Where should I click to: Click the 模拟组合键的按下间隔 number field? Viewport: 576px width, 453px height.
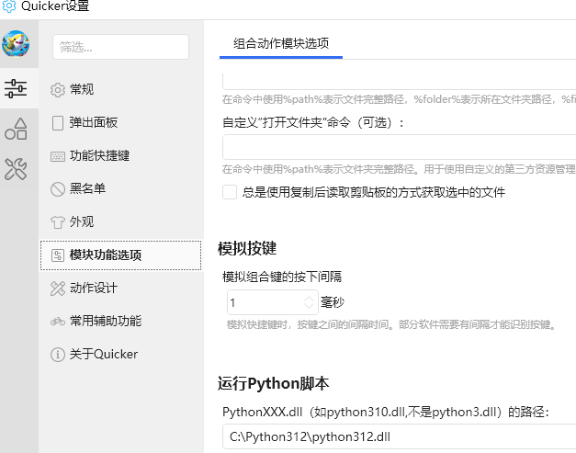(x=273, y=302)
